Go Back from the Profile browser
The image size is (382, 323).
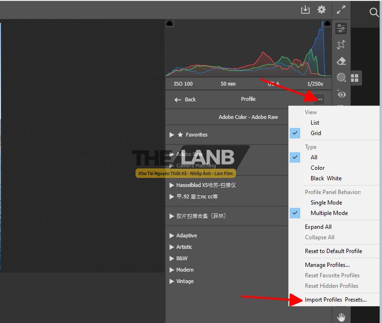[x=185, y=99]
